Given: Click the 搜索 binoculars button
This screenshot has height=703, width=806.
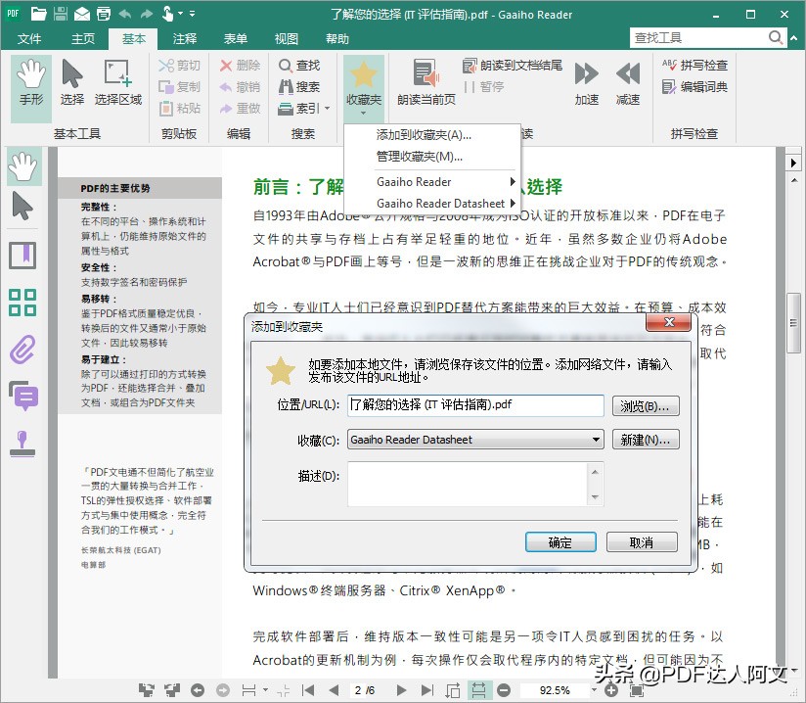Looking at the screenshot, I should click(299, 87).
